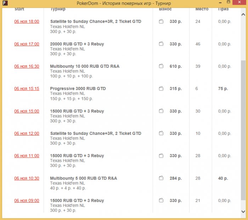The width and height of the screenshot is (248, 220).
Task: Click wallet icon in the 17:00 row
Action: pos(161,44)
